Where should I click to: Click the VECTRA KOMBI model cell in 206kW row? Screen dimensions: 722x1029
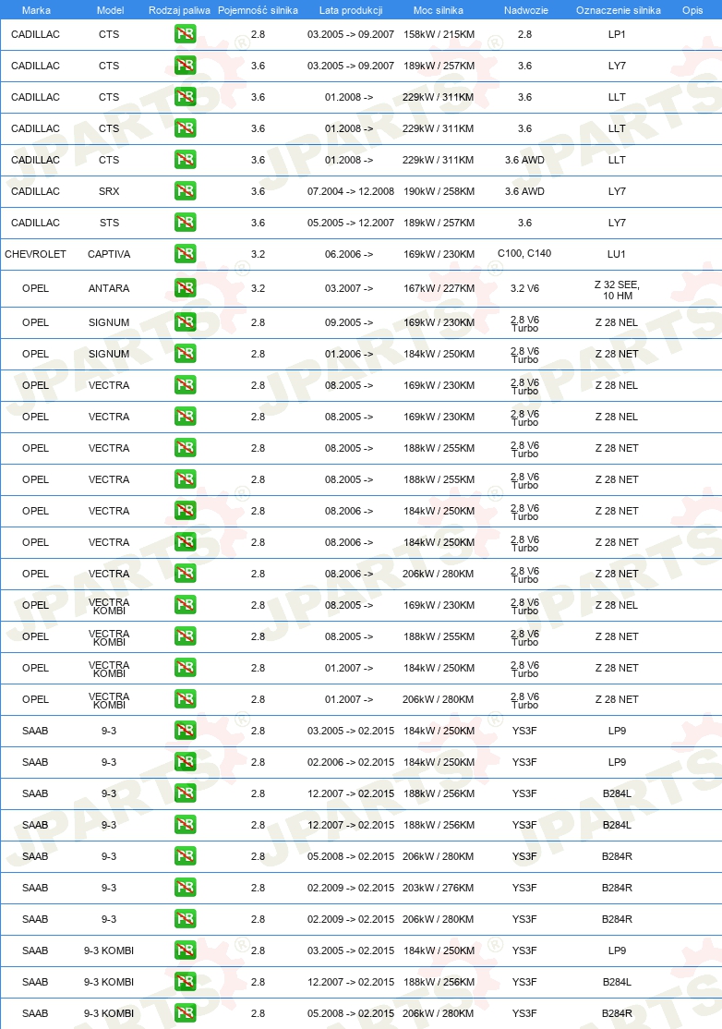(109, 700)
